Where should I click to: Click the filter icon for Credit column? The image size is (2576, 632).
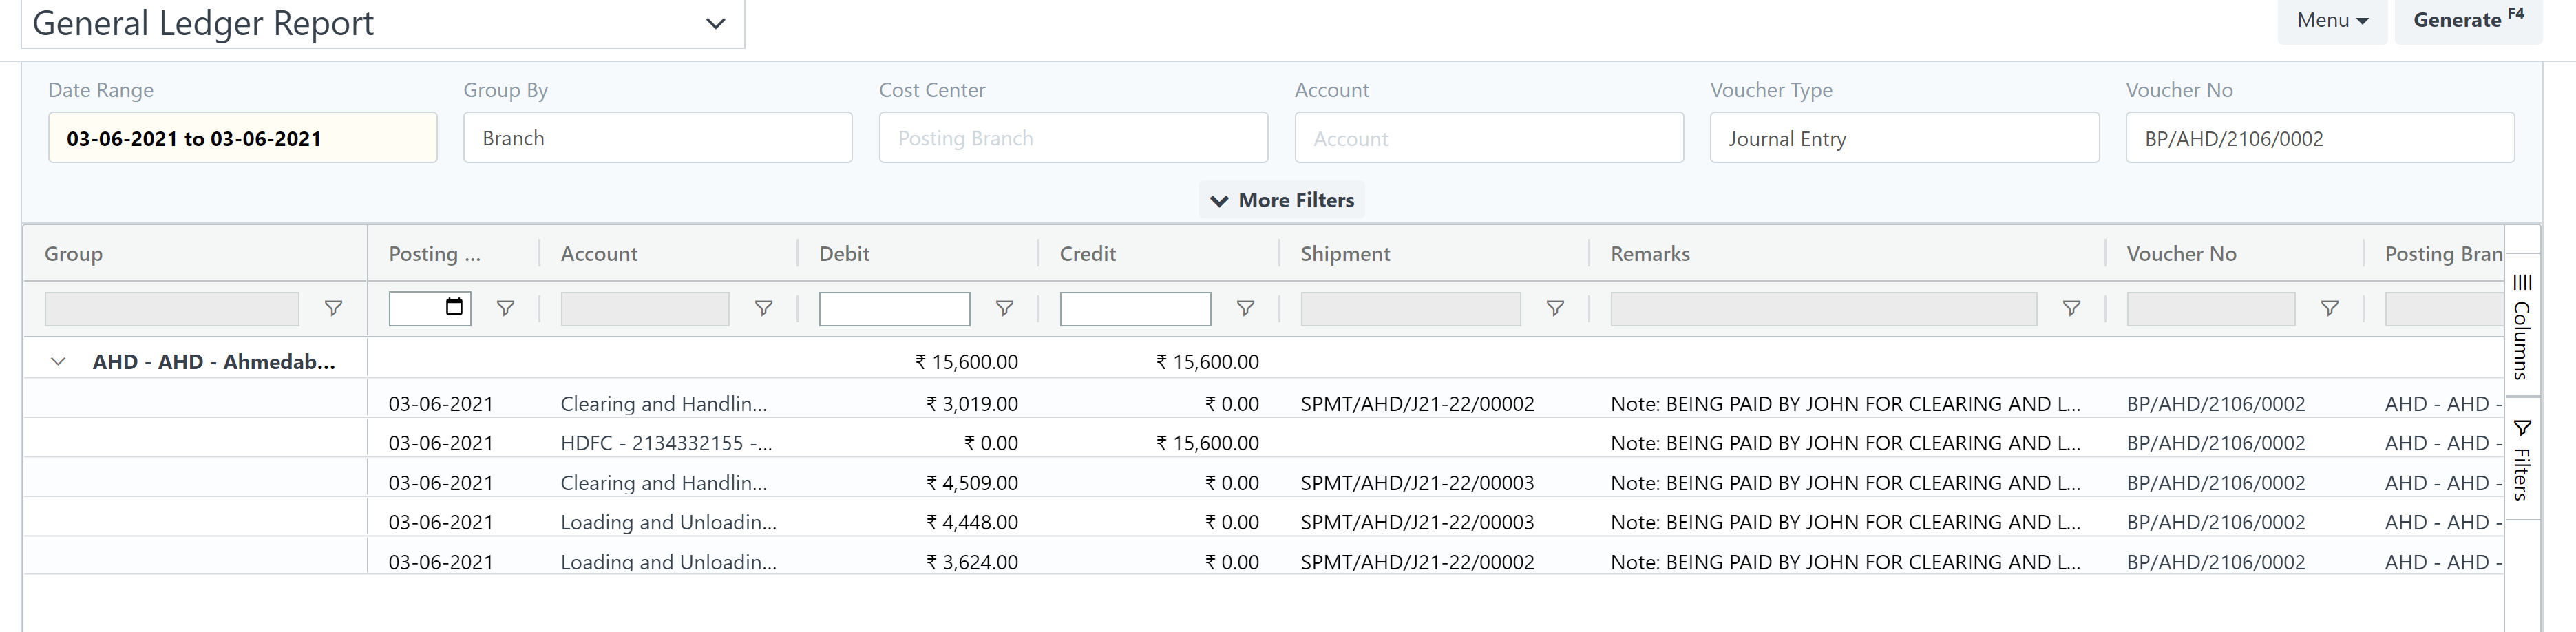tap(1245, 309)
